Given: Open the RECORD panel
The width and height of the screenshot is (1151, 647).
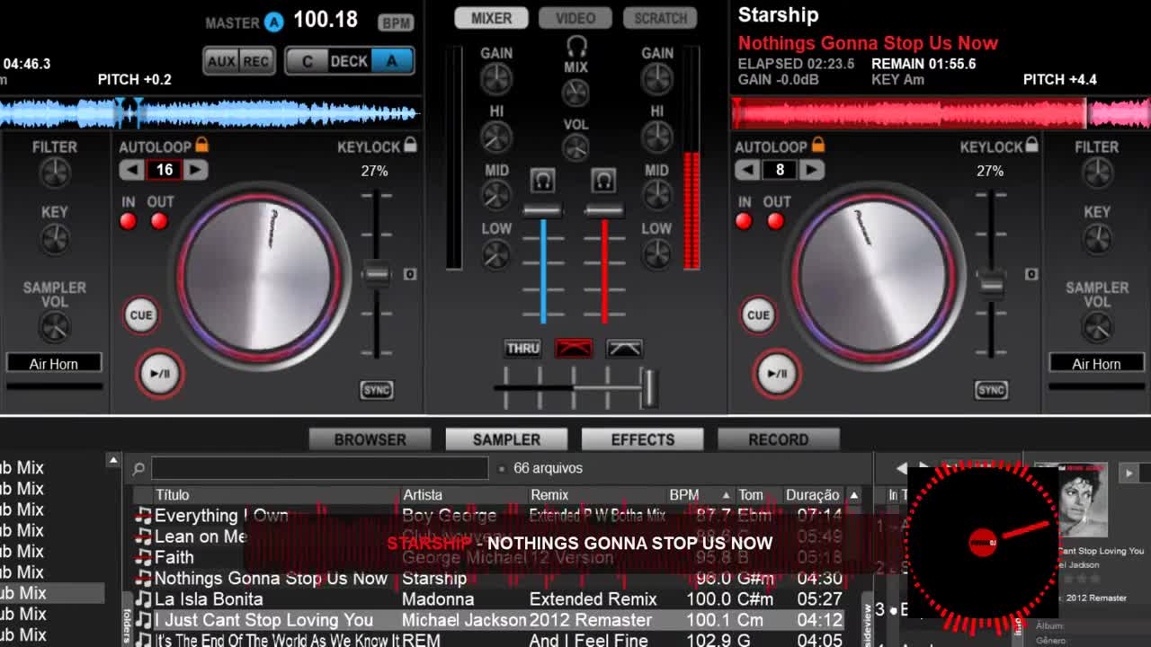Looking at the screenshot, I should [779, 439].
